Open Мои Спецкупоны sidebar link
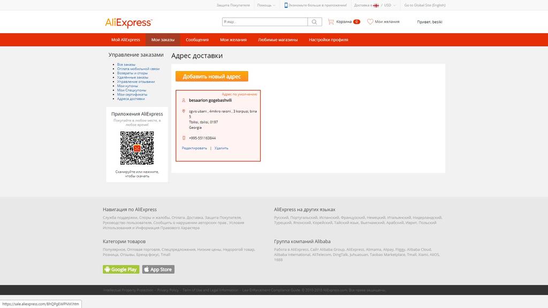The width and height of the screenshot is (548, 308). tap(132, 90)
